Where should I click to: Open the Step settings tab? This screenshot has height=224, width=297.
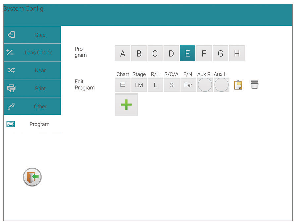point(32,35)
